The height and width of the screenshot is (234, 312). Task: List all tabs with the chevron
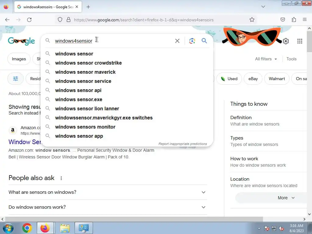tap(263, 7)
